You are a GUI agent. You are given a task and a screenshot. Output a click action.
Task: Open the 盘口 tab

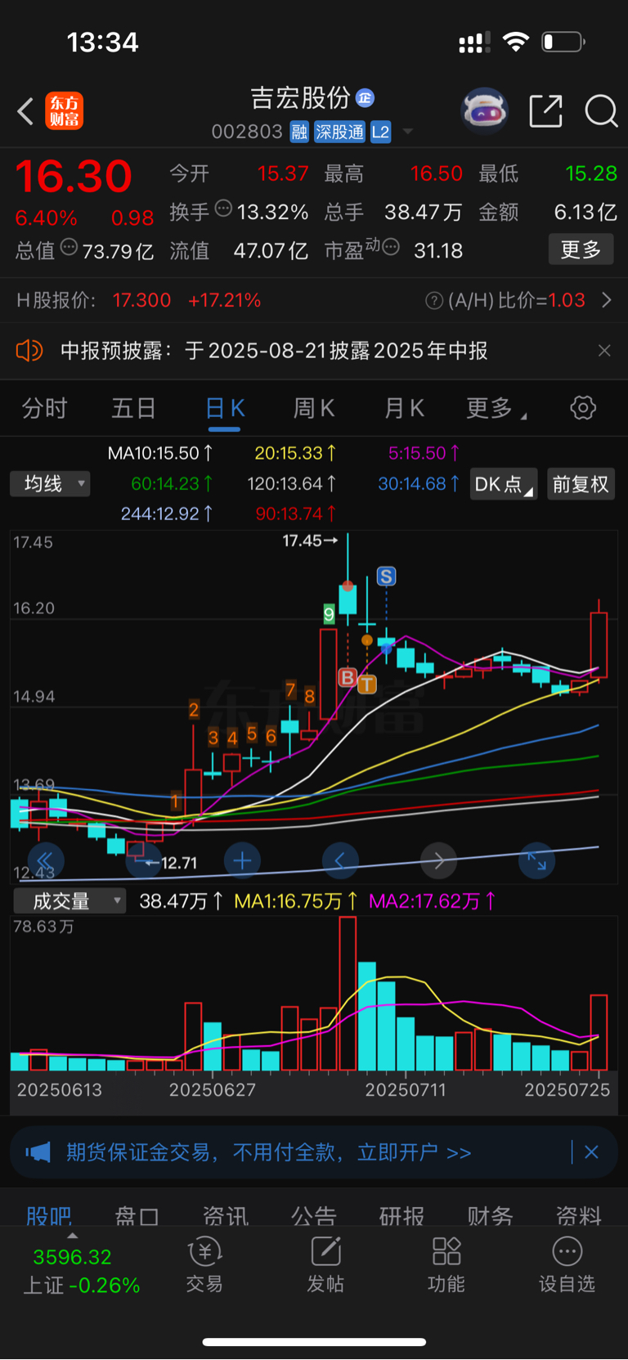point(137,1216)
